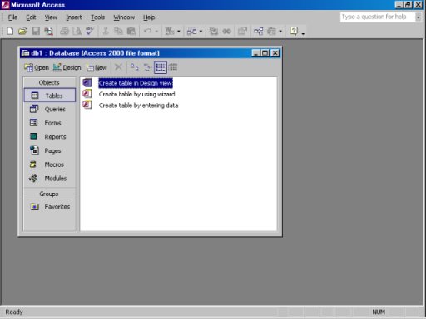Select 'Create table by entering data'

click(x=139, y=106)
